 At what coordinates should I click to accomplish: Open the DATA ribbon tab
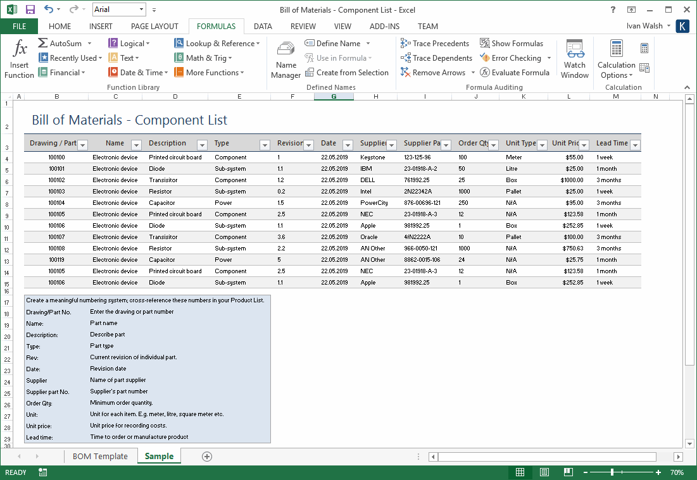pyautogui.click(x=263, y=26)
